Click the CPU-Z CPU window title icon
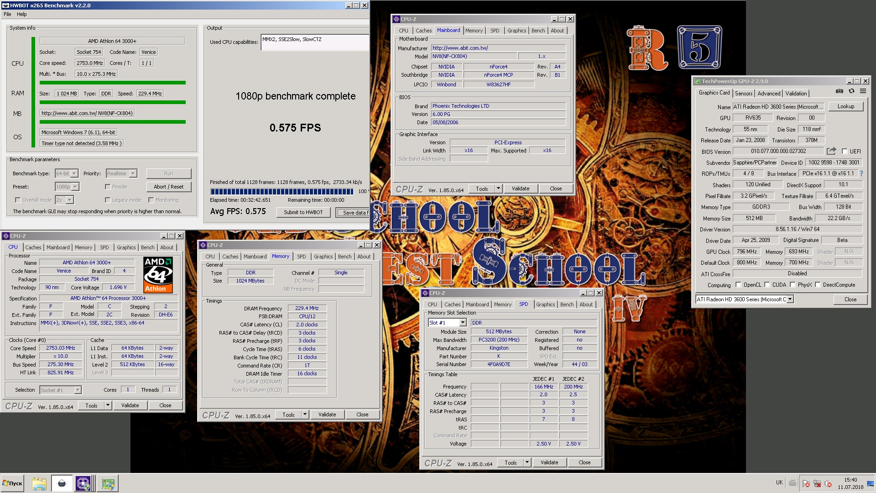Viewport: 876px width, 493px height. click(6, 236)
